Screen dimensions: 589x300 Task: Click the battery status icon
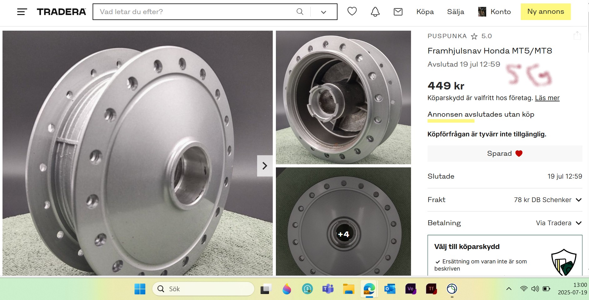click(546, 289)
